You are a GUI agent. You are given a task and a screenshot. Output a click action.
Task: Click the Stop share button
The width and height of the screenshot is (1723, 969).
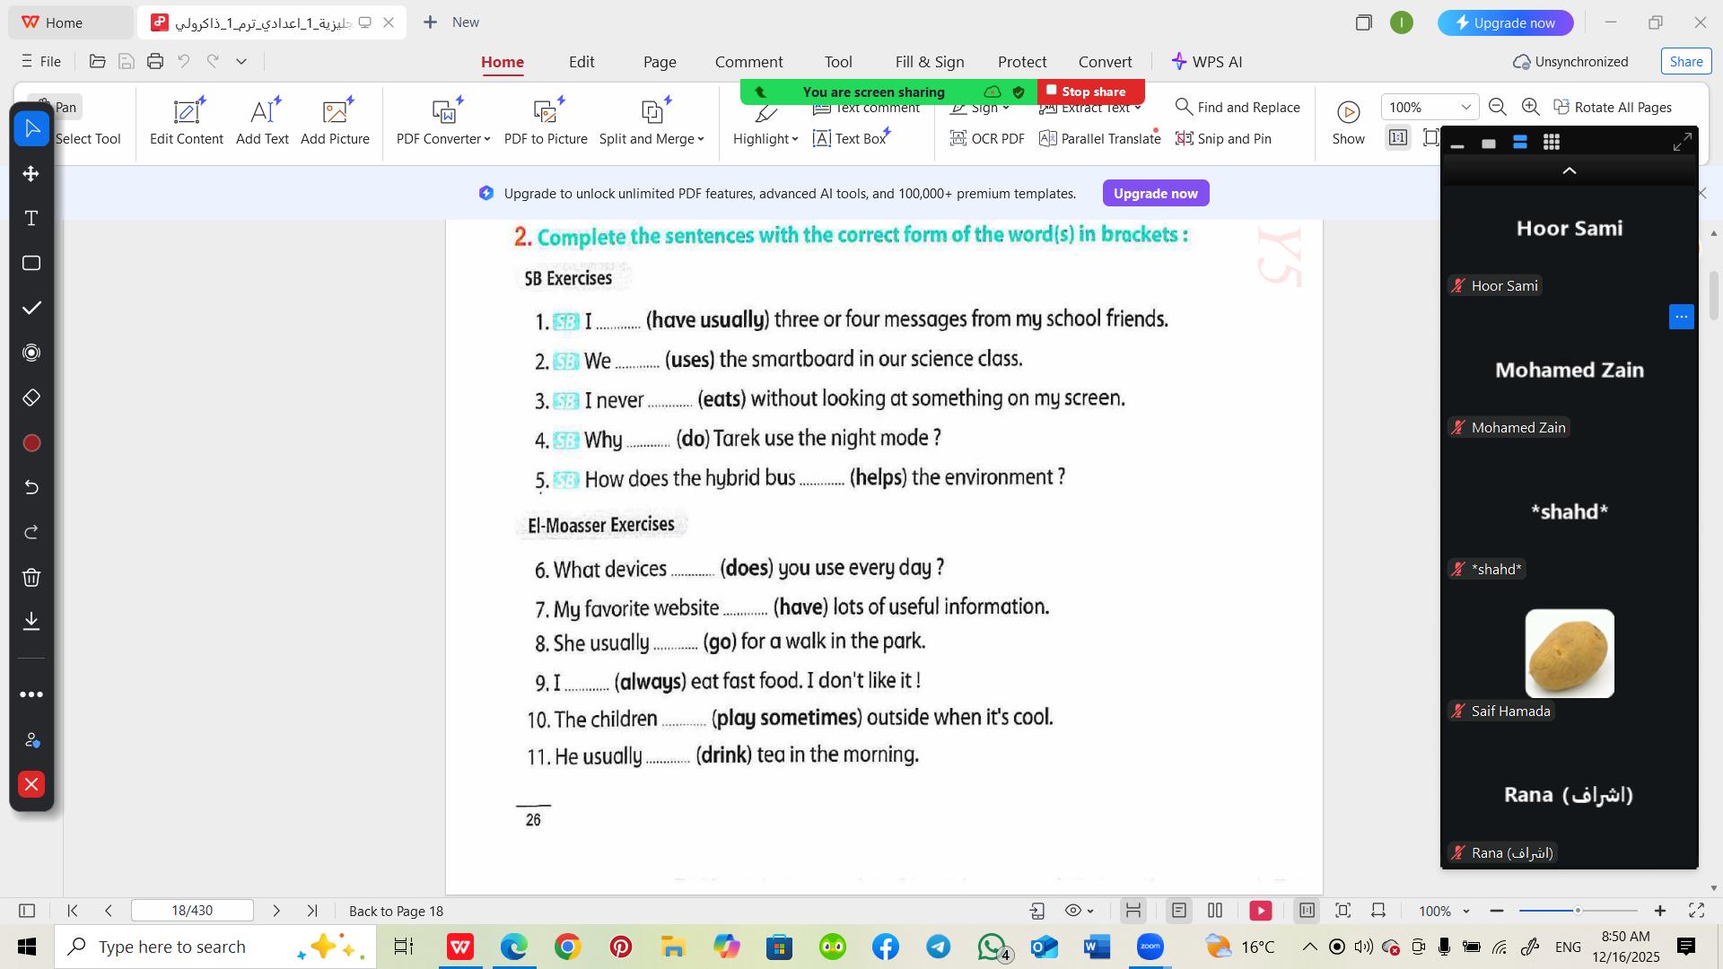[x=1091, y=92]
